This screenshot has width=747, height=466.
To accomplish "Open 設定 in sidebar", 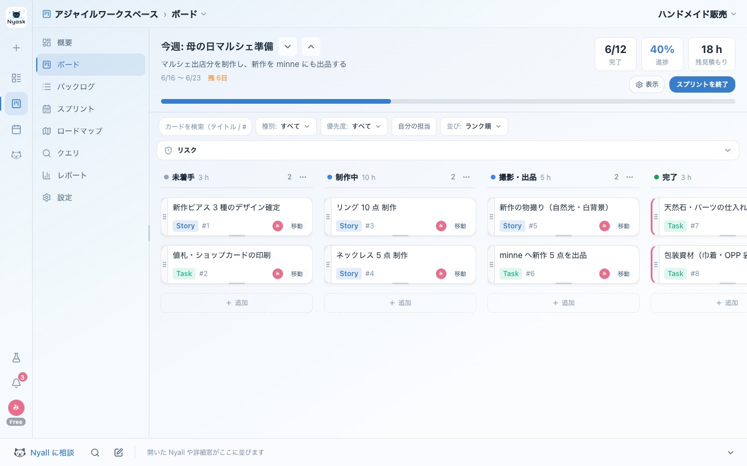I will (x=90, y=197).
